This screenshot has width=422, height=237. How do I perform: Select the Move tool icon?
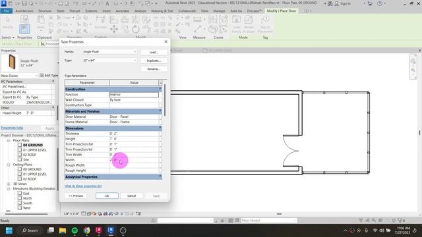pos(114,29)
